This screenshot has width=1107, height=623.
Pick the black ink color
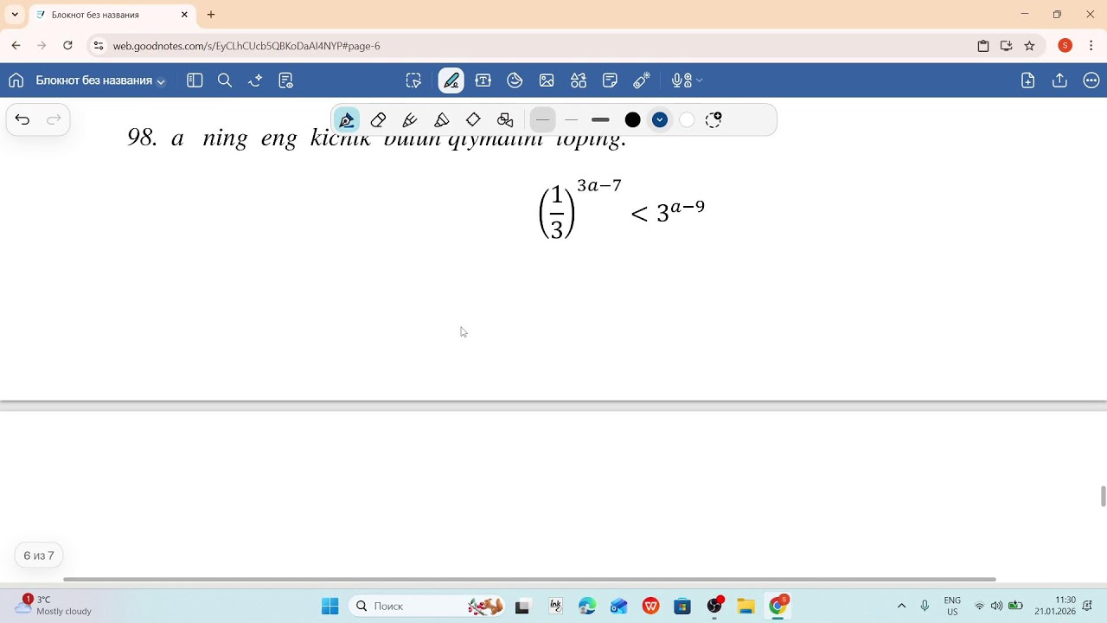633,119
